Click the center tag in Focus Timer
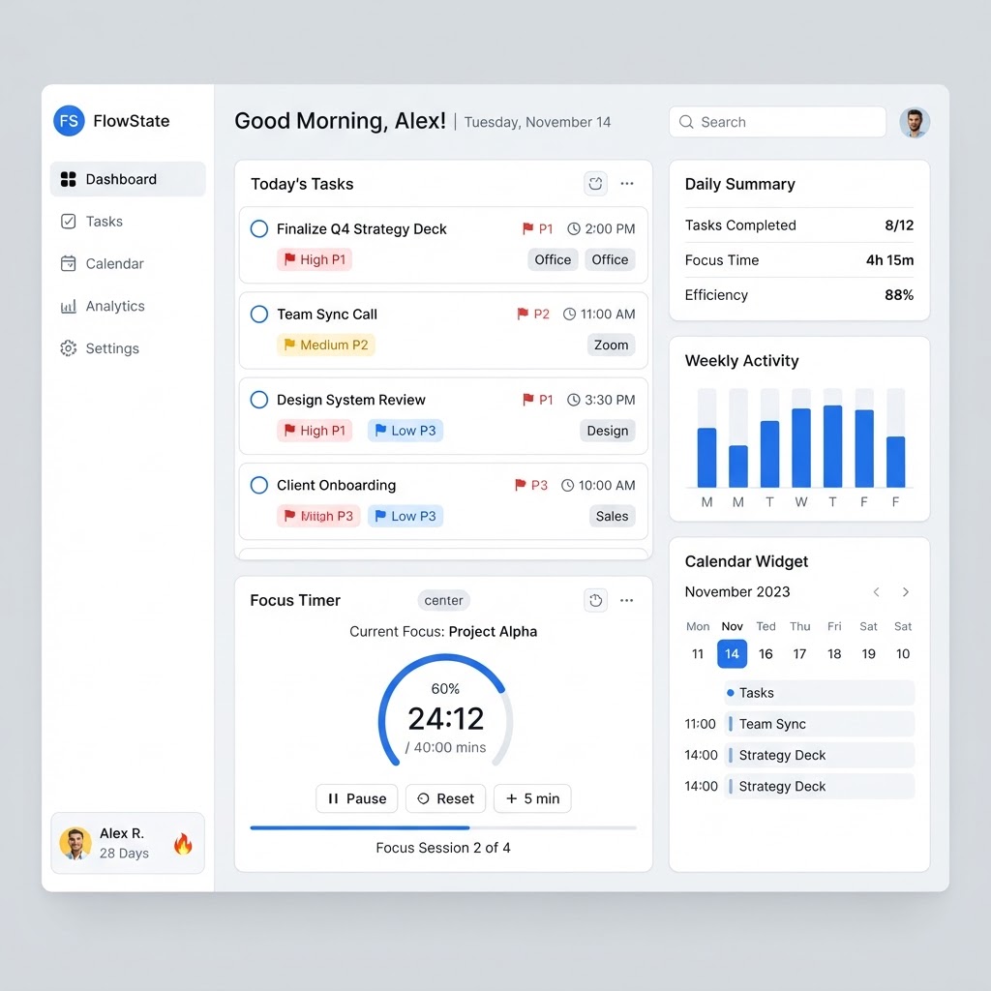991x991 pixels. point(443,600)
